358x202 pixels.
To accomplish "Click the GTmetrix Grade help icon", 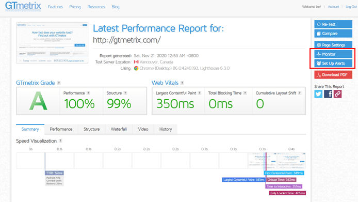I will tap(59, 83).
